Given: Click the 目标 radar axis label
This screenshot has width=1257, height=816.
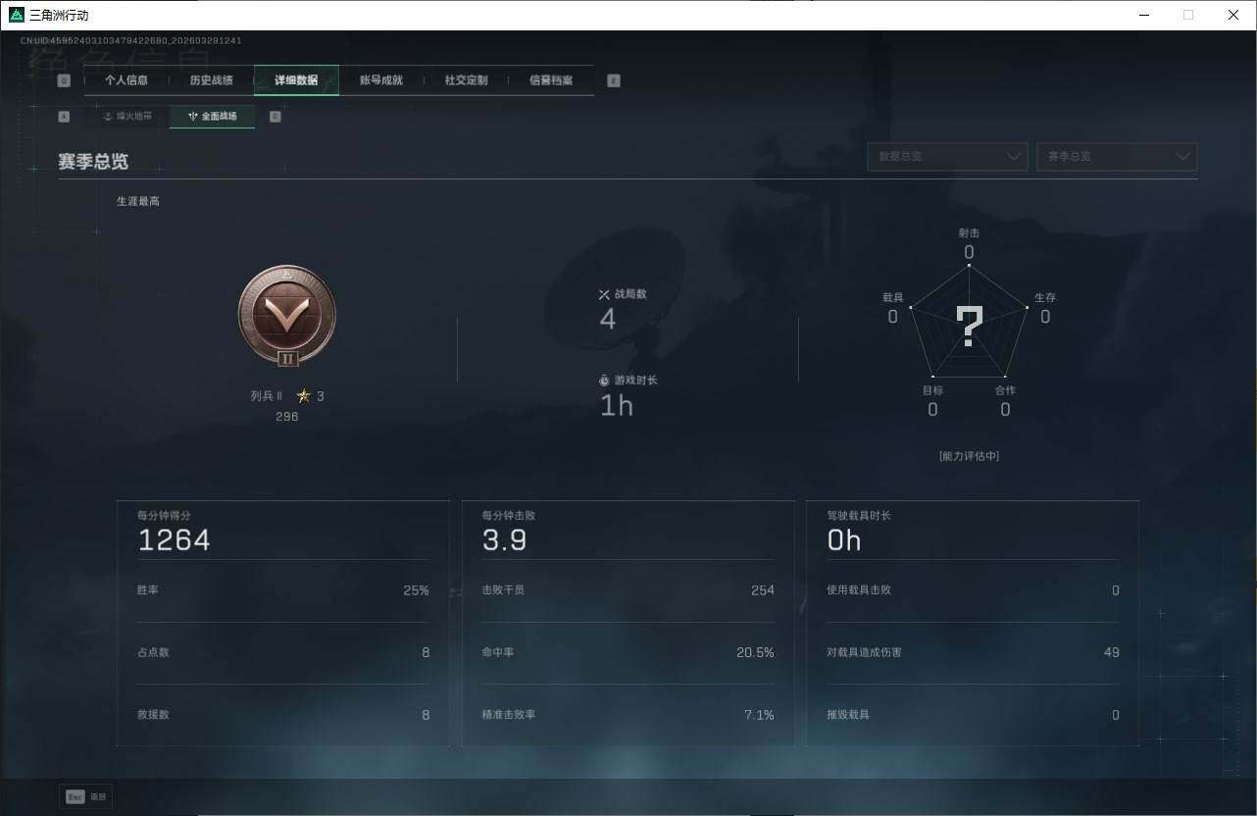Looking at the screenshot, I should click(932, 390).
